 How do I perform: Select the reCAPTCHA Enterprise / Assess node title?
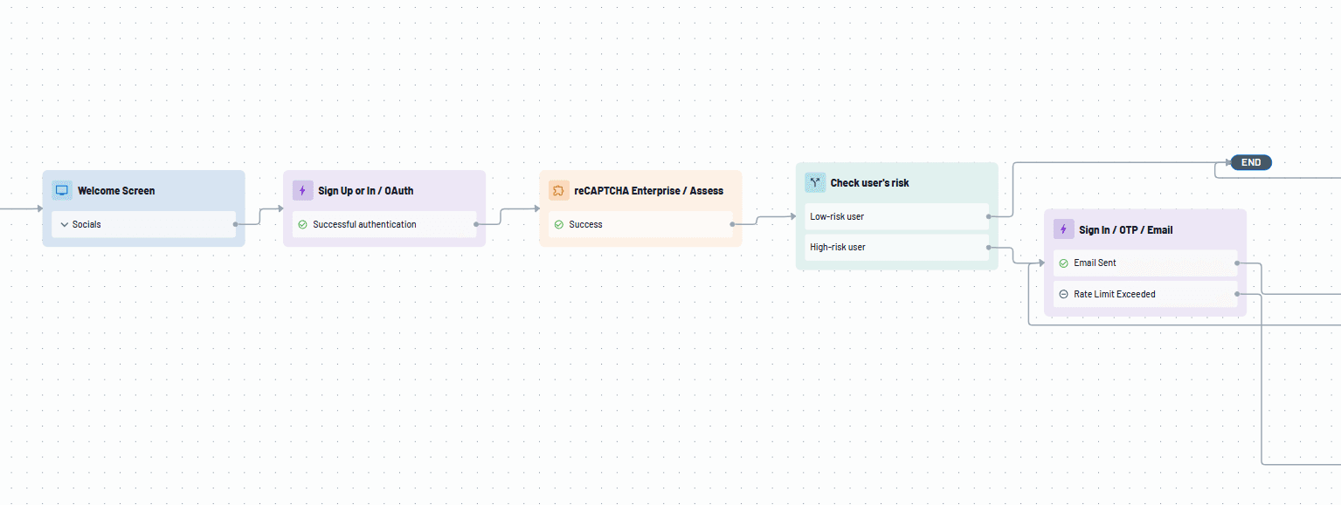pos(648,190)
